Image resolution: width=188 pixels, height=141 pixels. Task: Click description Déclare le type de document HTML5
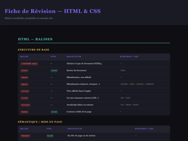[x=84, y=64]
